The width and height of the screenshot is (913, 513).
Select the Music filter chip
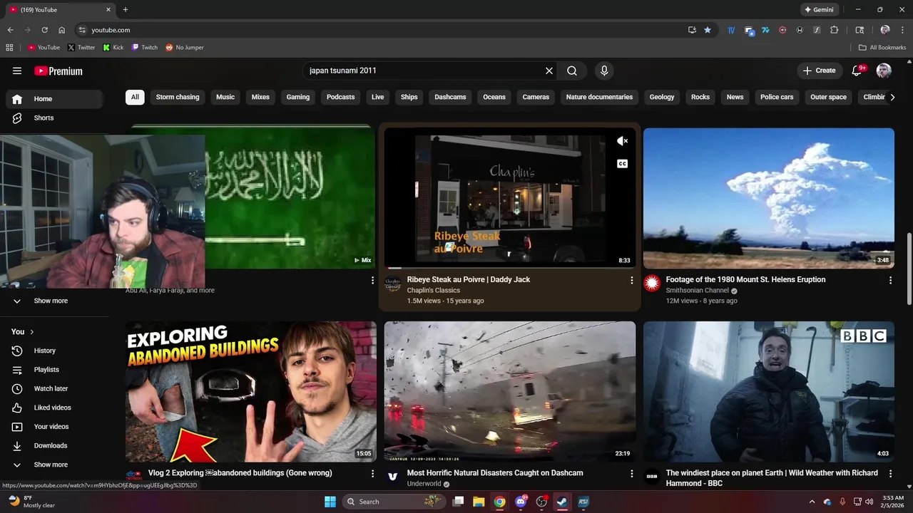(x=225, y=97)
